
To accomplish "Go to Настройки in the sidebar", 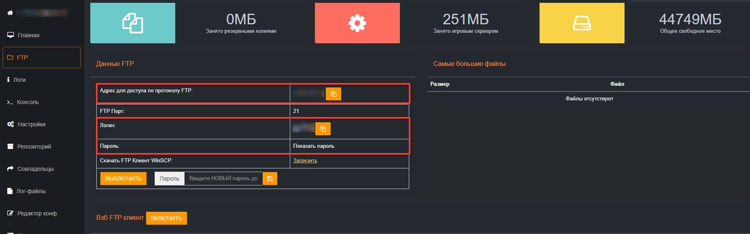I will click(31, 124).
